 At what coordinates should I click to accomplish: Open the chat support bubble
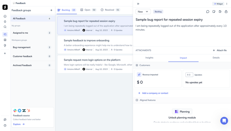(224, 121)
